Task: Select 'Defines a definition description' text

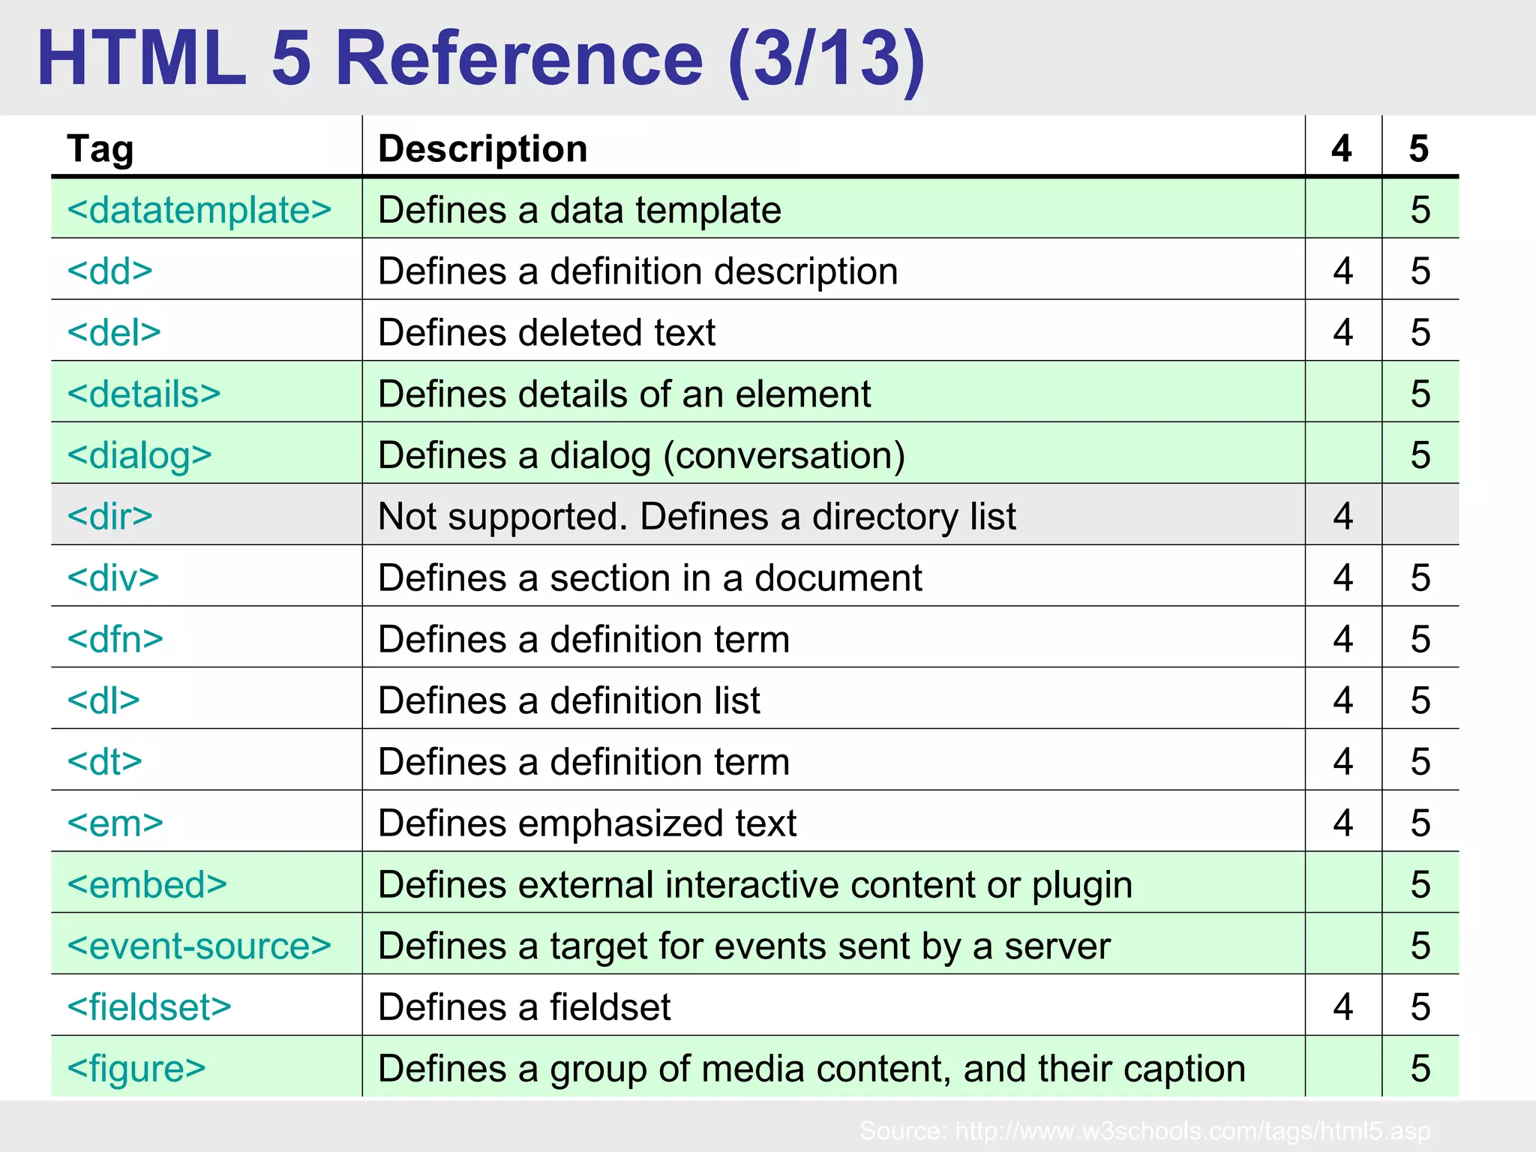Action: [638, 271]
